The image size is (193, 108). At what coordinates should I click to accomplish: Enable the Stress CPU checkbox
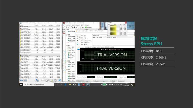[x=80, y=35]
